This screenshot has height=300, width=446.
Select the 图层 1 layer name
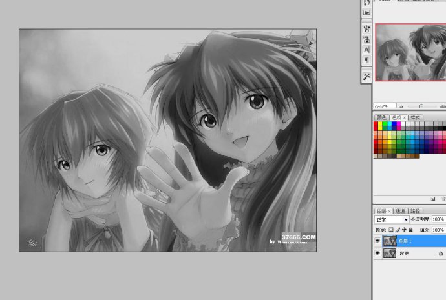click(405, 241)
